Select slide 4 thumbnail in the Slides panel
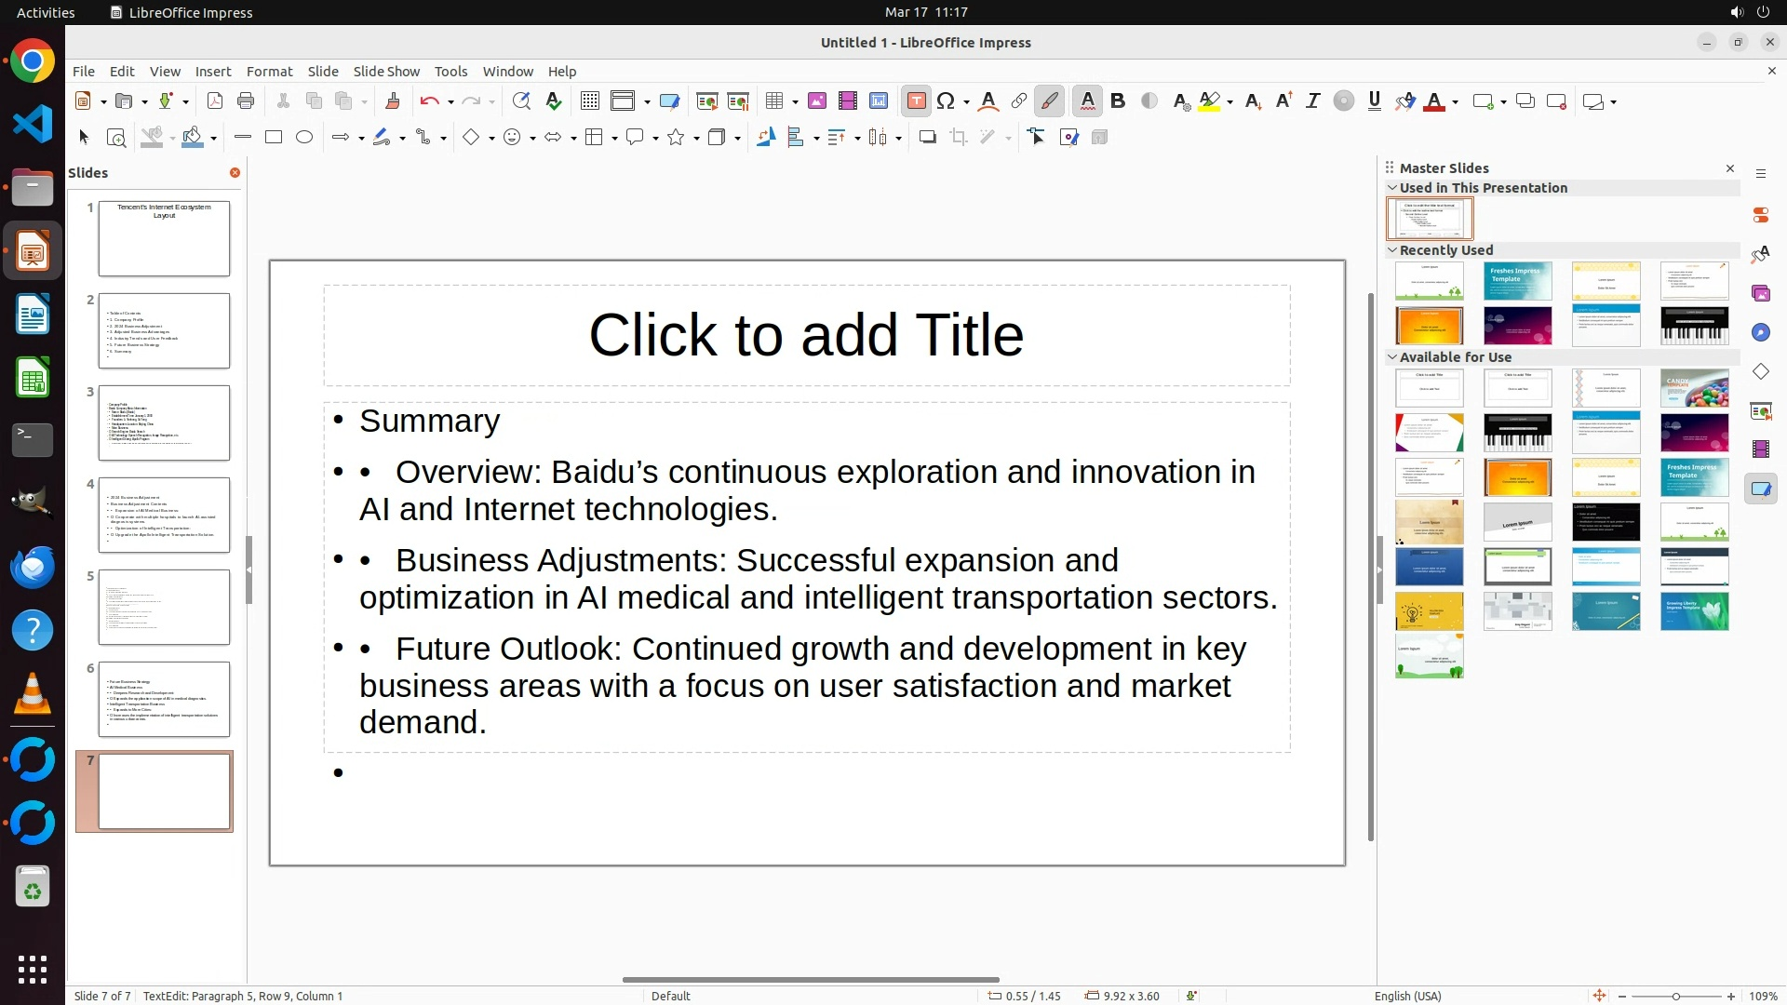This screenshot has height=1005, width=1787. 164,515
